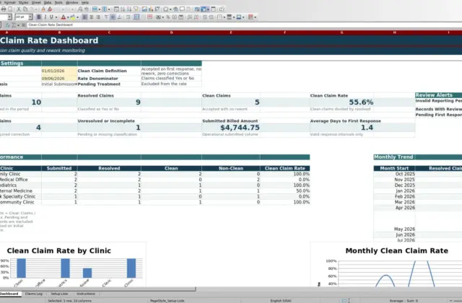Click Format as Date icon
This screenshot has height=303, width=462.
(181, 17)
